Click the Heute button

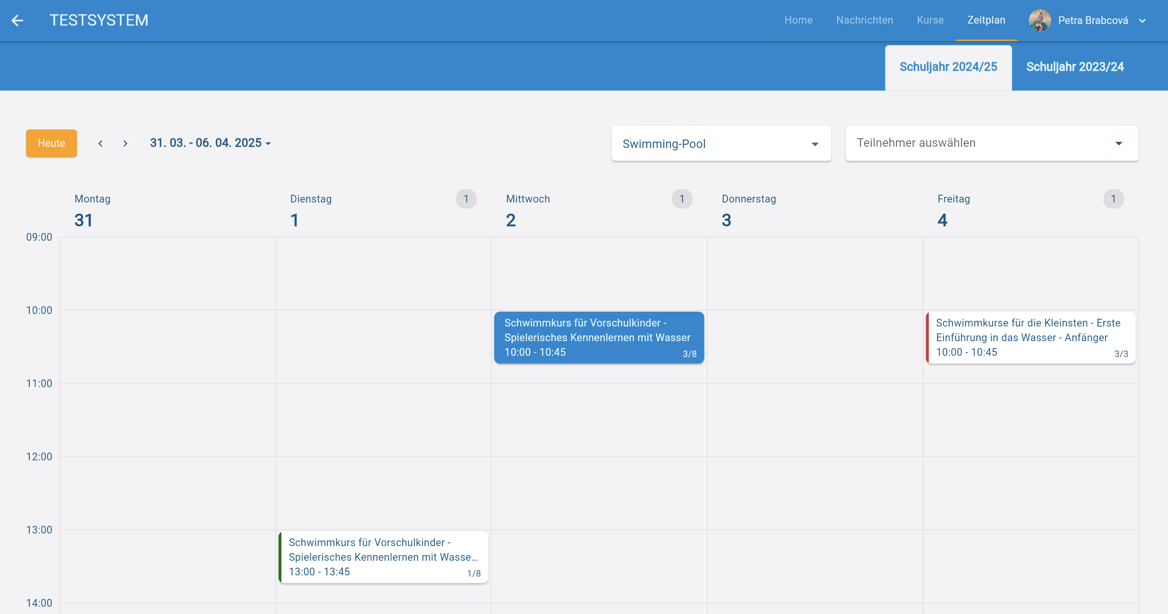51,143
